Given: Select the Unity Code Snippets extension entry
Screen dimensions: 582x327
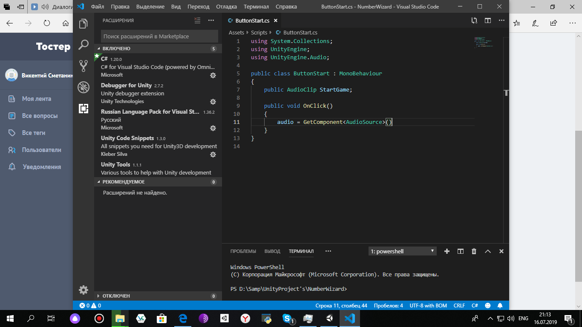Looking at the screenshot, I should 158,146.
